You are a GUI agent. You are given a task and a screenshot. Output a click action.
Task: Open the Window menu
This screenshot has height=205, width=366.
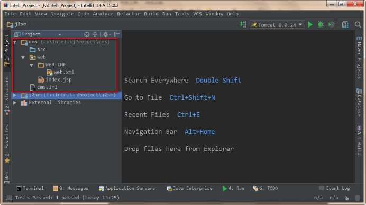point(214,14)
